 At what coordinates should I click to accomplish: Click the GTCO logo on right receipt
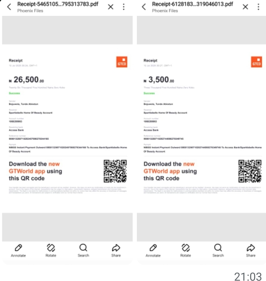[x=257, y=62]
